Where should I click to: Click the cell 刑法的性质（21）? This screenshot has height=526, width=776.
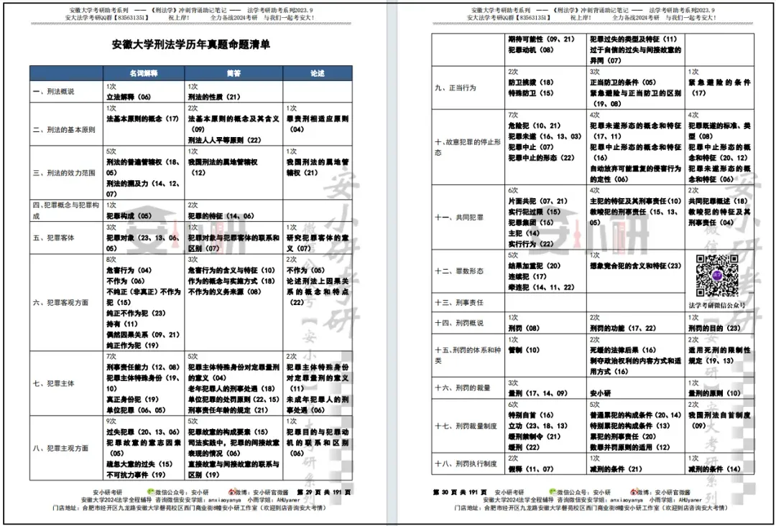point(214,97)
